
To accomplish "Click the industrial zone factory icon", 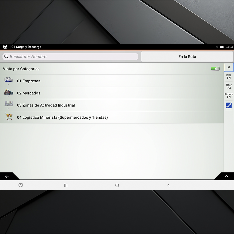I will point(9,104).
